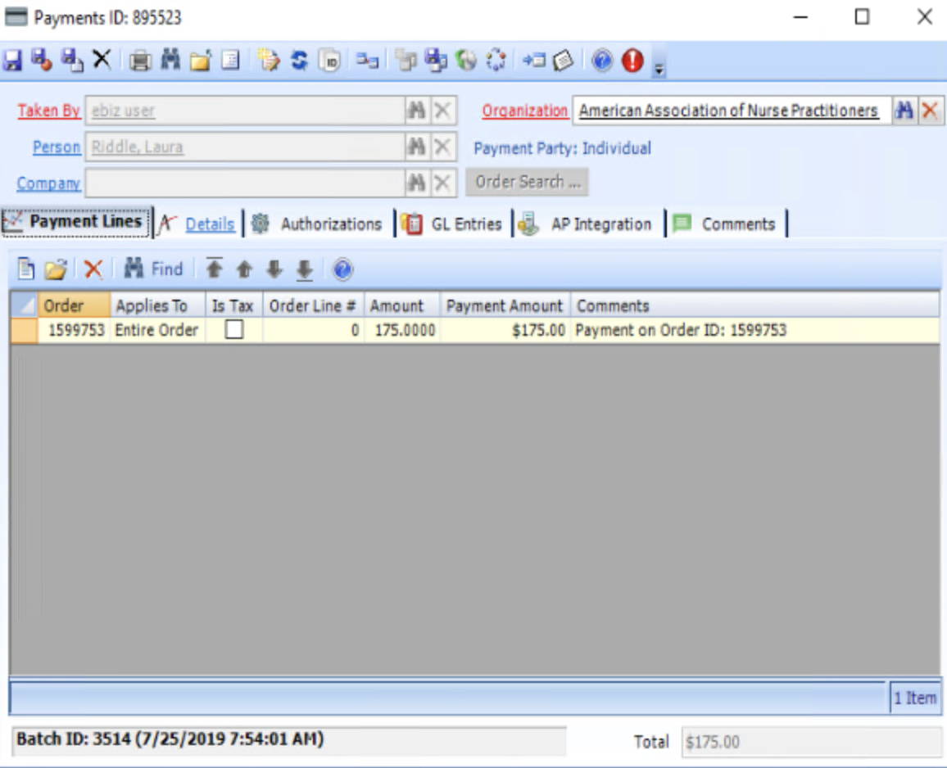947x768 pixels.
Task: Click the Find binoculars icon in the payment lines toolbar
Action: pos(134,269)
